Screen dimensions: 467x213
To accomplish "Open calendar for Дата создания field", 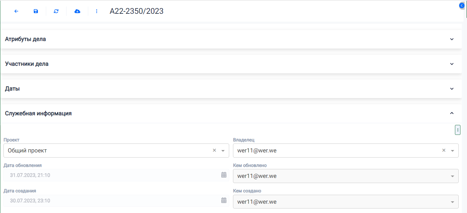I will [x=224, y=200].
